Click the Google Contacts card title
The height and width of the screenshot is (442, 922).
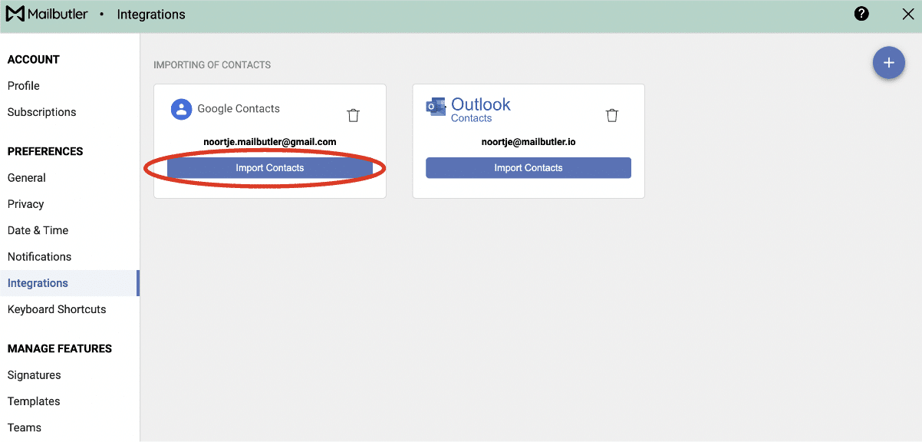239,109
